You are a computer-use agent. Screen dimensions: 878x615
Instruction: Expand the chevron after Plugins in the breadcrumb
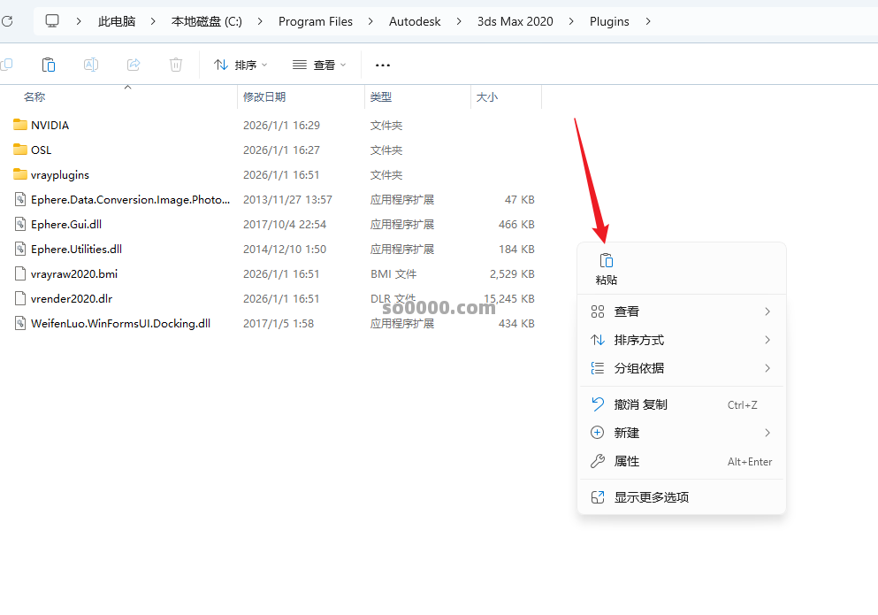click(x=648, y=21)
